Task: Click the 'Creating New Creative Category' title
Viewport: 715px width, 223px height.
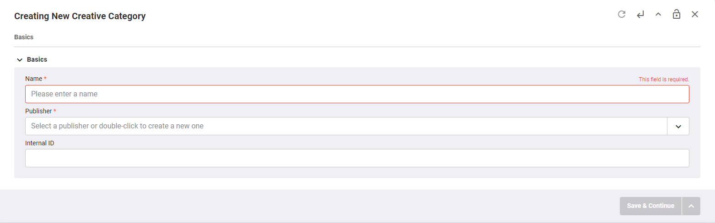Action: [x=80, y=16]
